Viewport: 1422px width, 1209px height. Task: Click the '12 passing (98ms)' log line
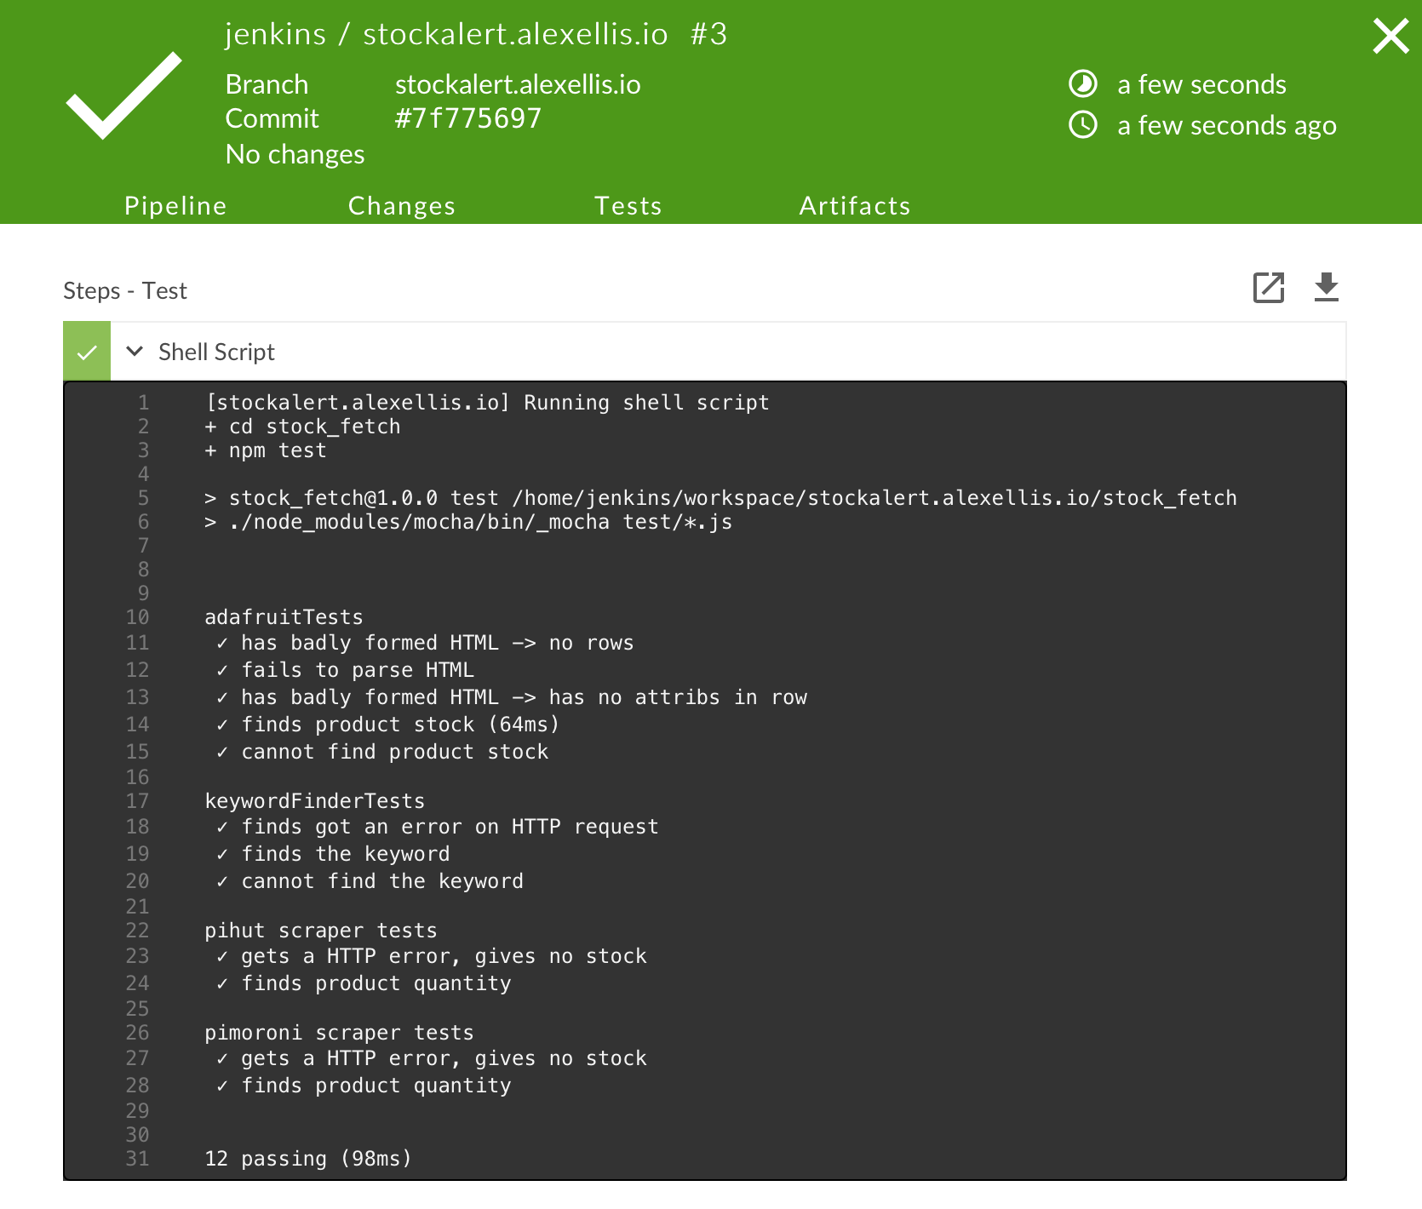click(308, 1159)
